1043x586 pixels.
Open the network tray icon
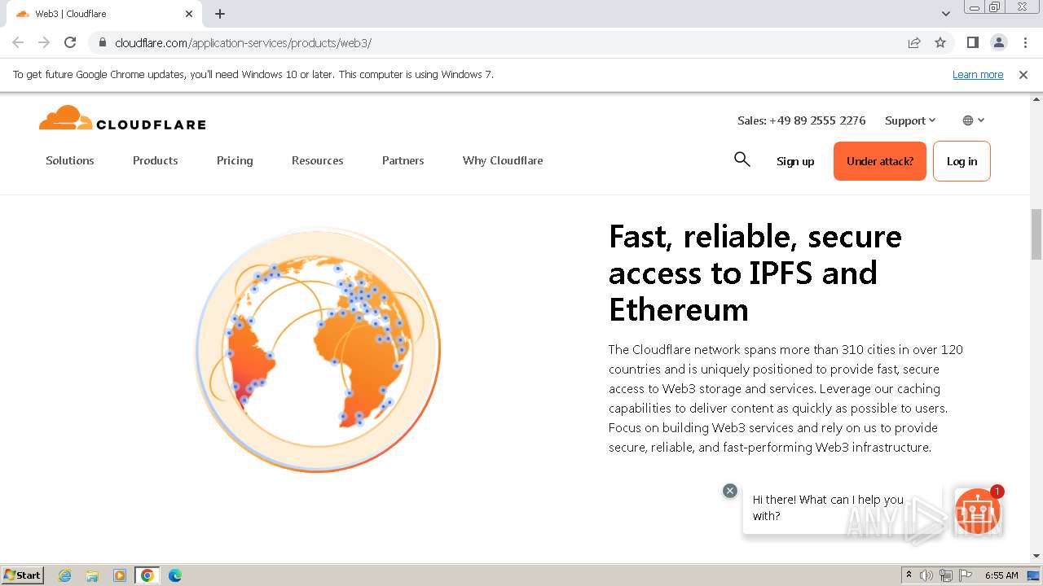[x=946, y=575]
